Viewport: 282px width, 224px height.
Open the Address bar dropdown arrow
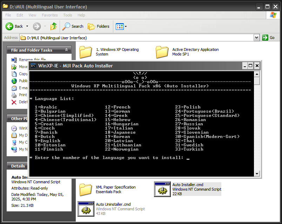pyautogui.click(x=256, y=38)
